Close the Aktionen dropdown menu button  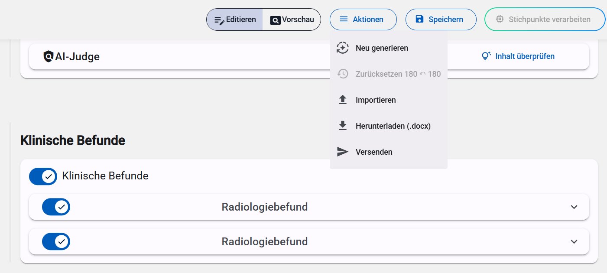click(x=363, y=19)
